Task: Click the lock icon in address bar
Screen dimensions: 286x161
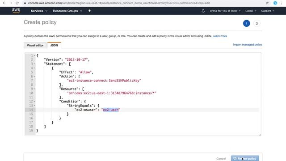Action: [25, 3]
